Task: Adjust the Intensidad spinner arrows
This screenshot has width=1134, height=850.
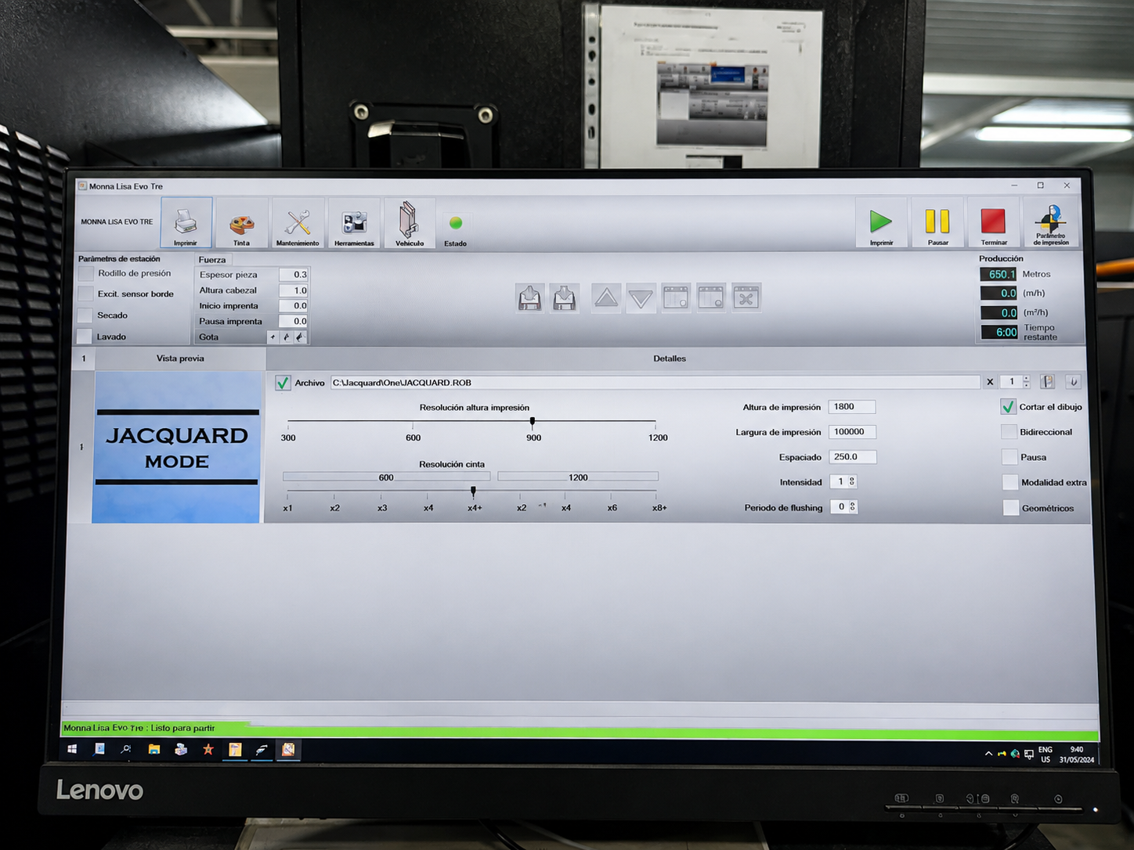Action: click(x=852, y=482)
